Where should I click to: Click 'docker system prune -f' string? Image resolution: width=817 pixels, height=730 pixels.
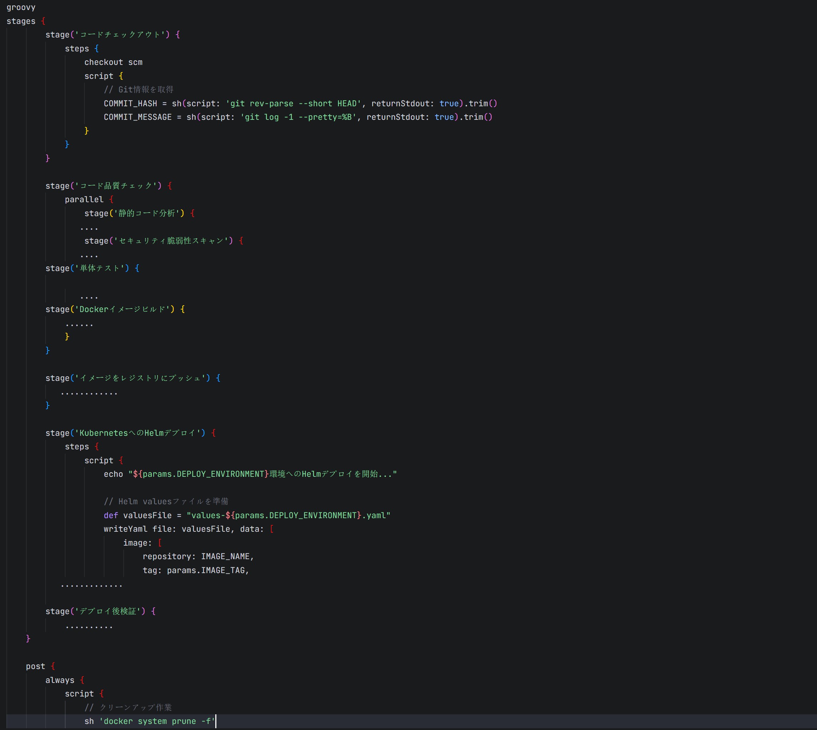[157, 721]
